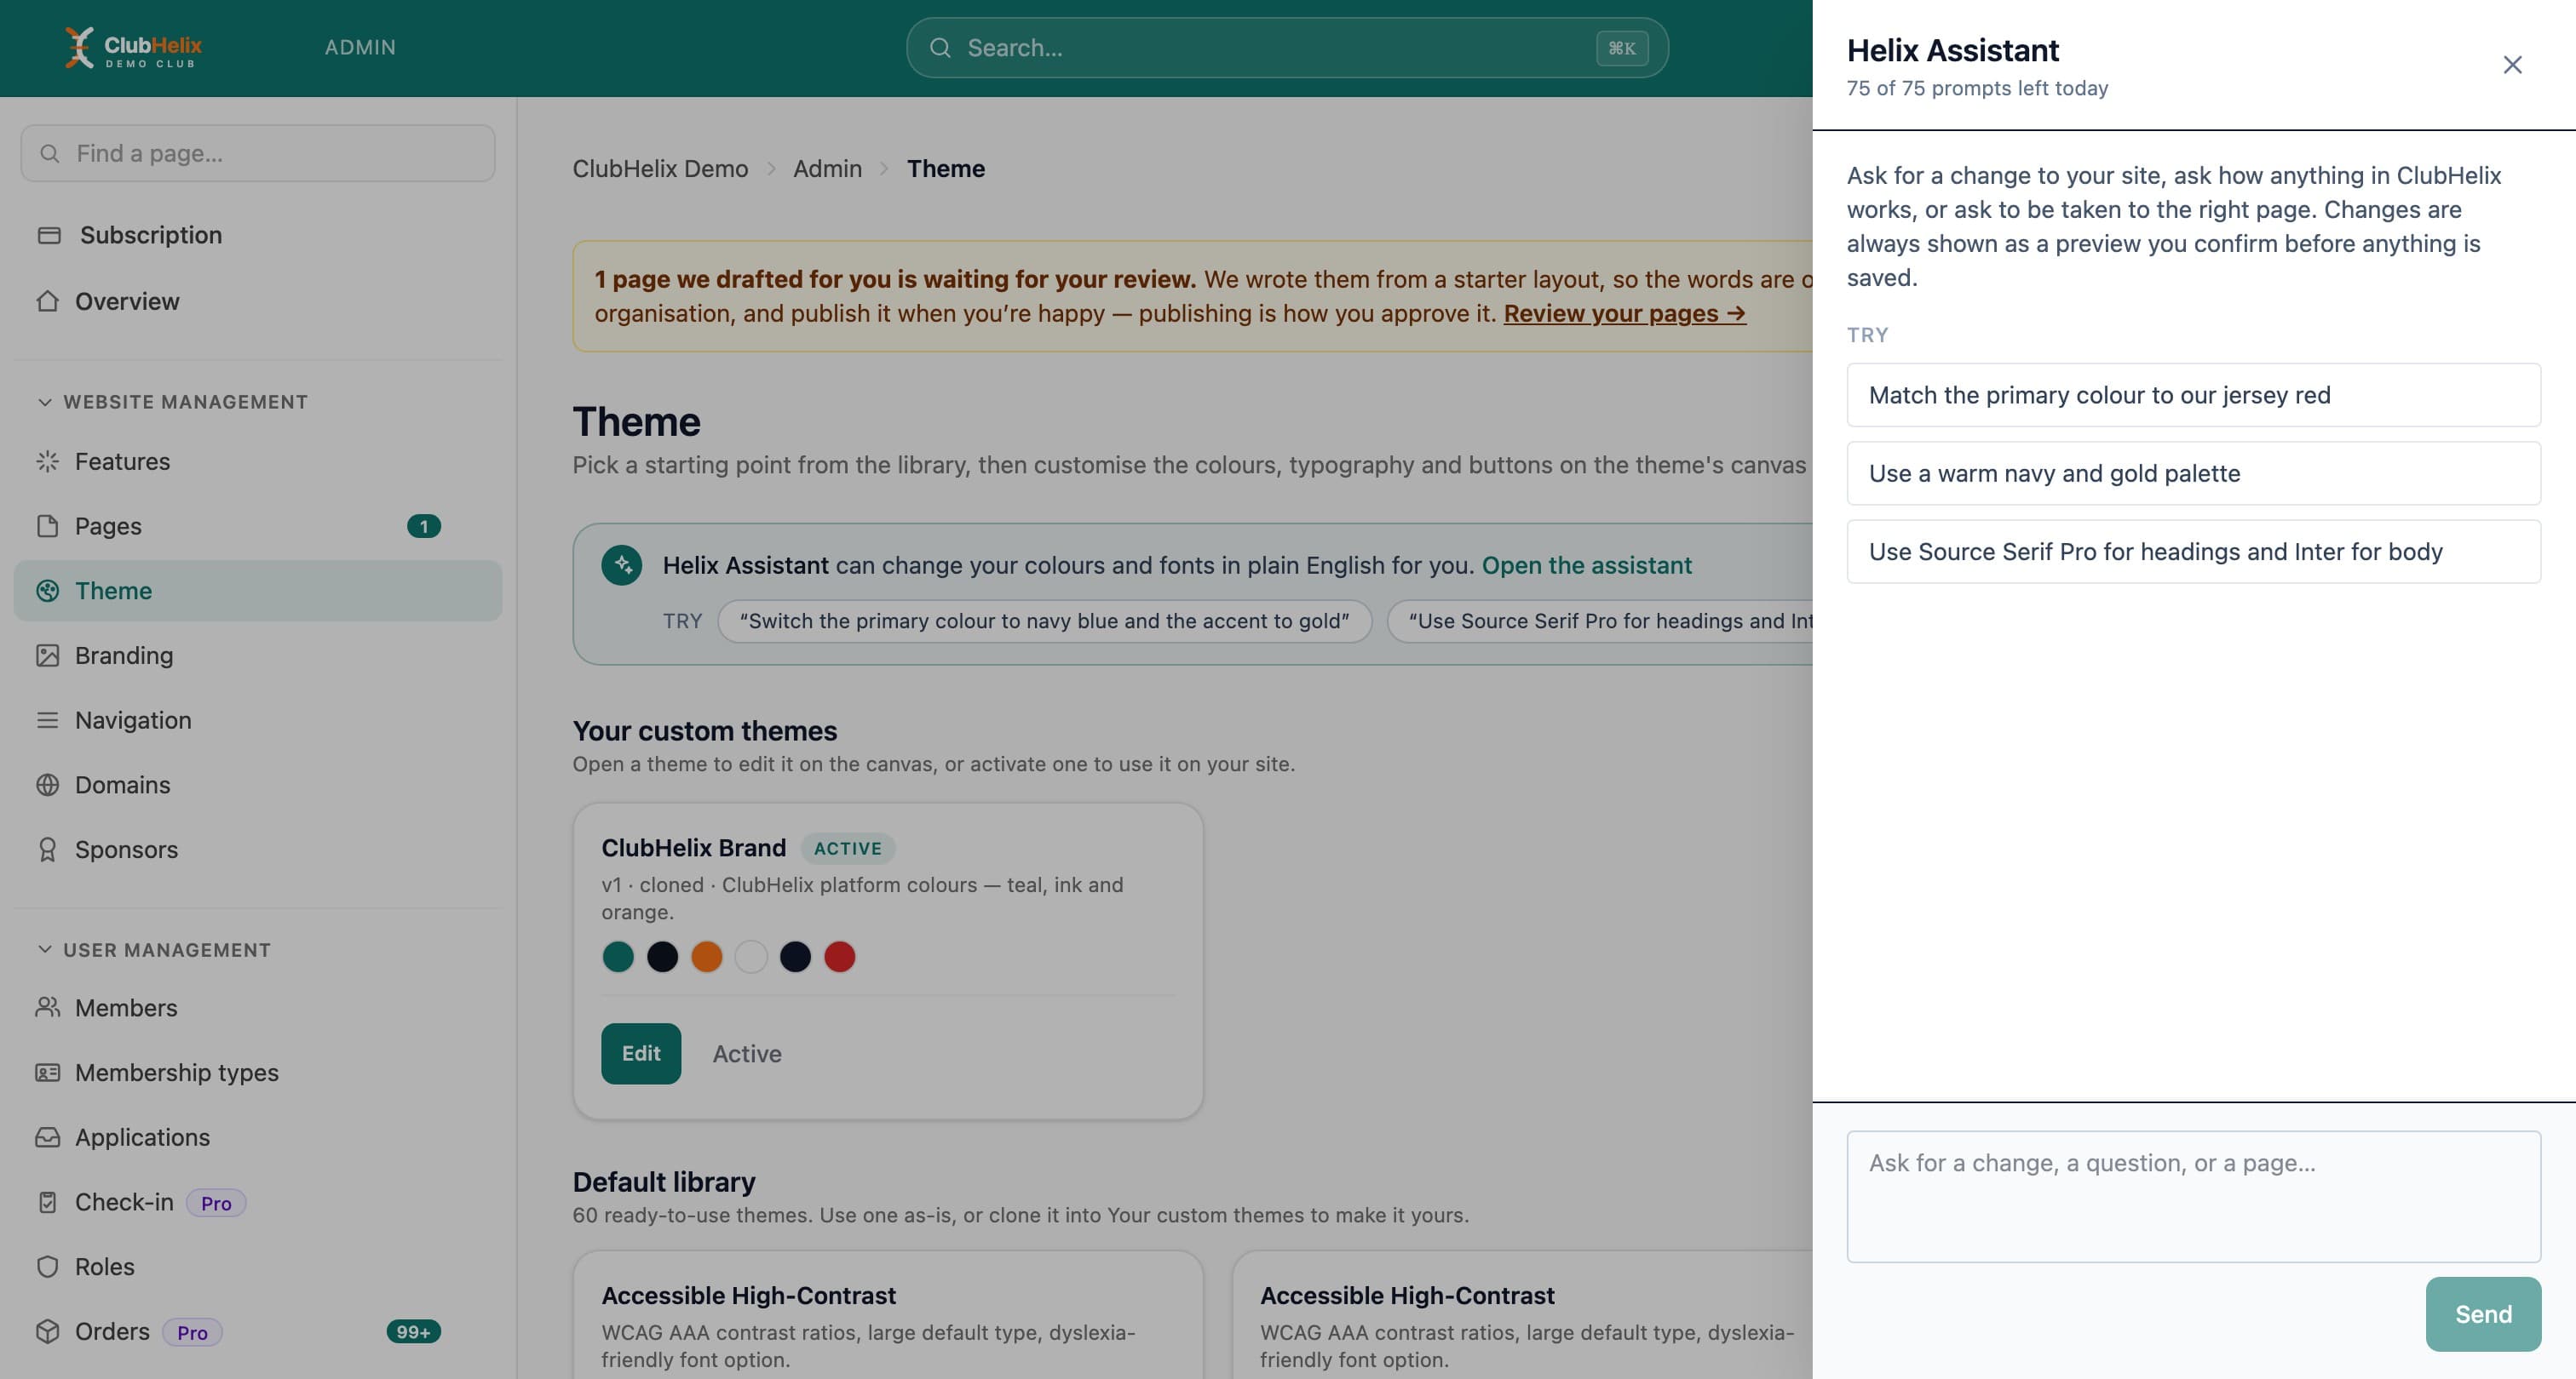The width and height of the screenshot is (2576, 1379).
Task: Click the Open the assistant link
Action: 1587,564
